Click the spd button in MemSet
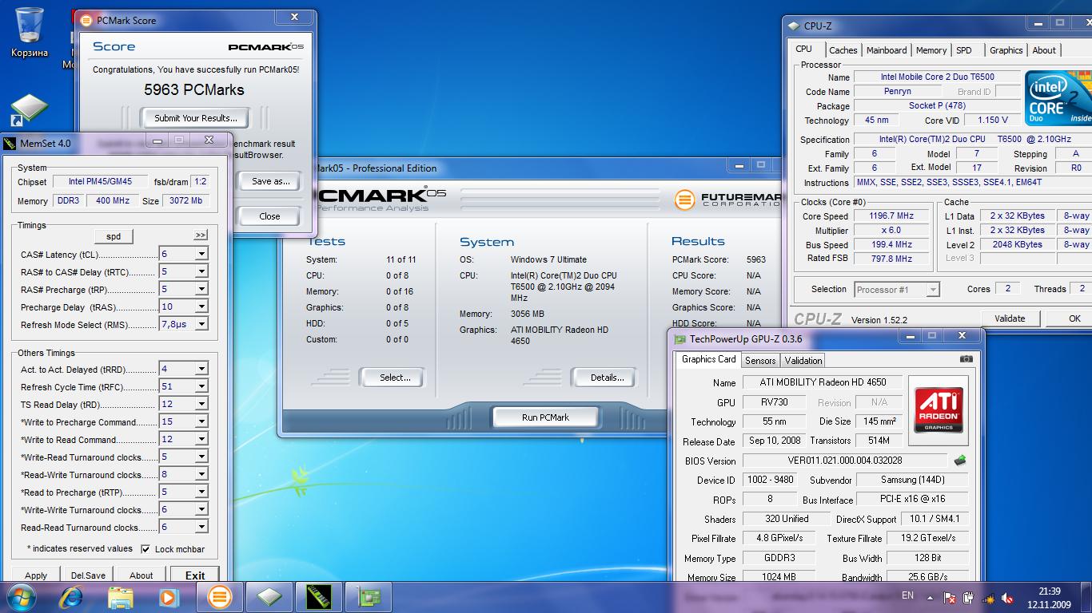This screenshot has width=1092, height=613. click(x=114, y=236)
